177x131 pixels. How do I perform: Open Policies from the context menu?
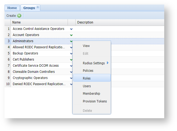coord(88,71)
